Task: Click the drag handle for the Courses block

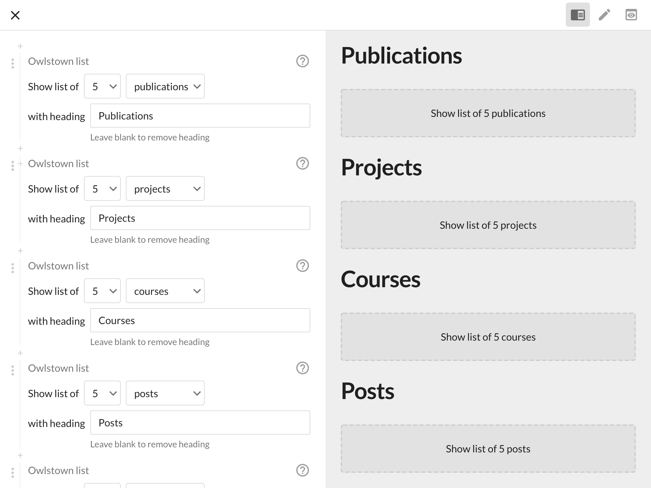Action: pos(13,268)
